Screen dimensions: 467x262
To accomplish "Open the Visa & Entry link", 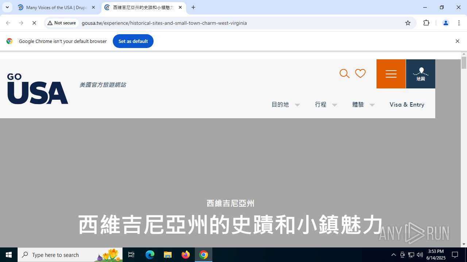I will (407, 104).
